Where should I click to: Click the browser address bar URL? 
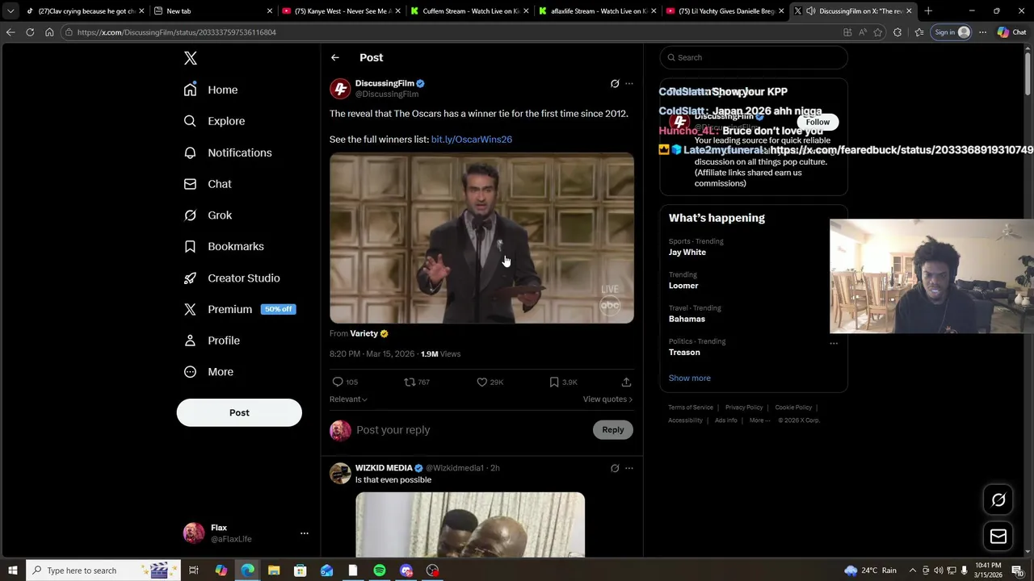[x=177, y=32]
